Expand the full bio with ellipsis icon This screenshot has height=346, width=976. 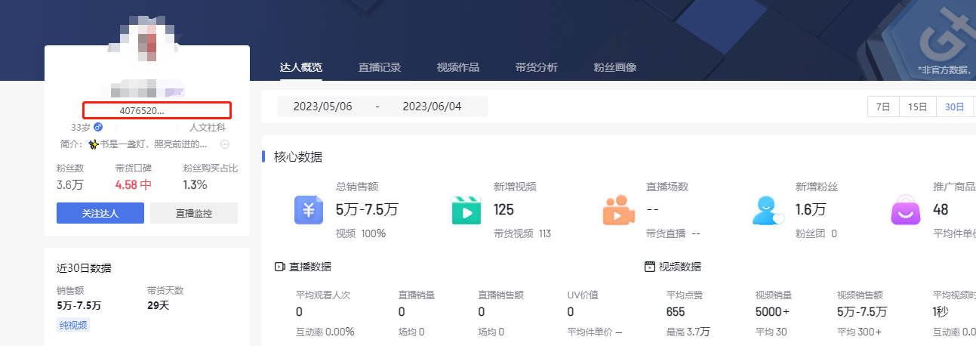click(224, 144)
